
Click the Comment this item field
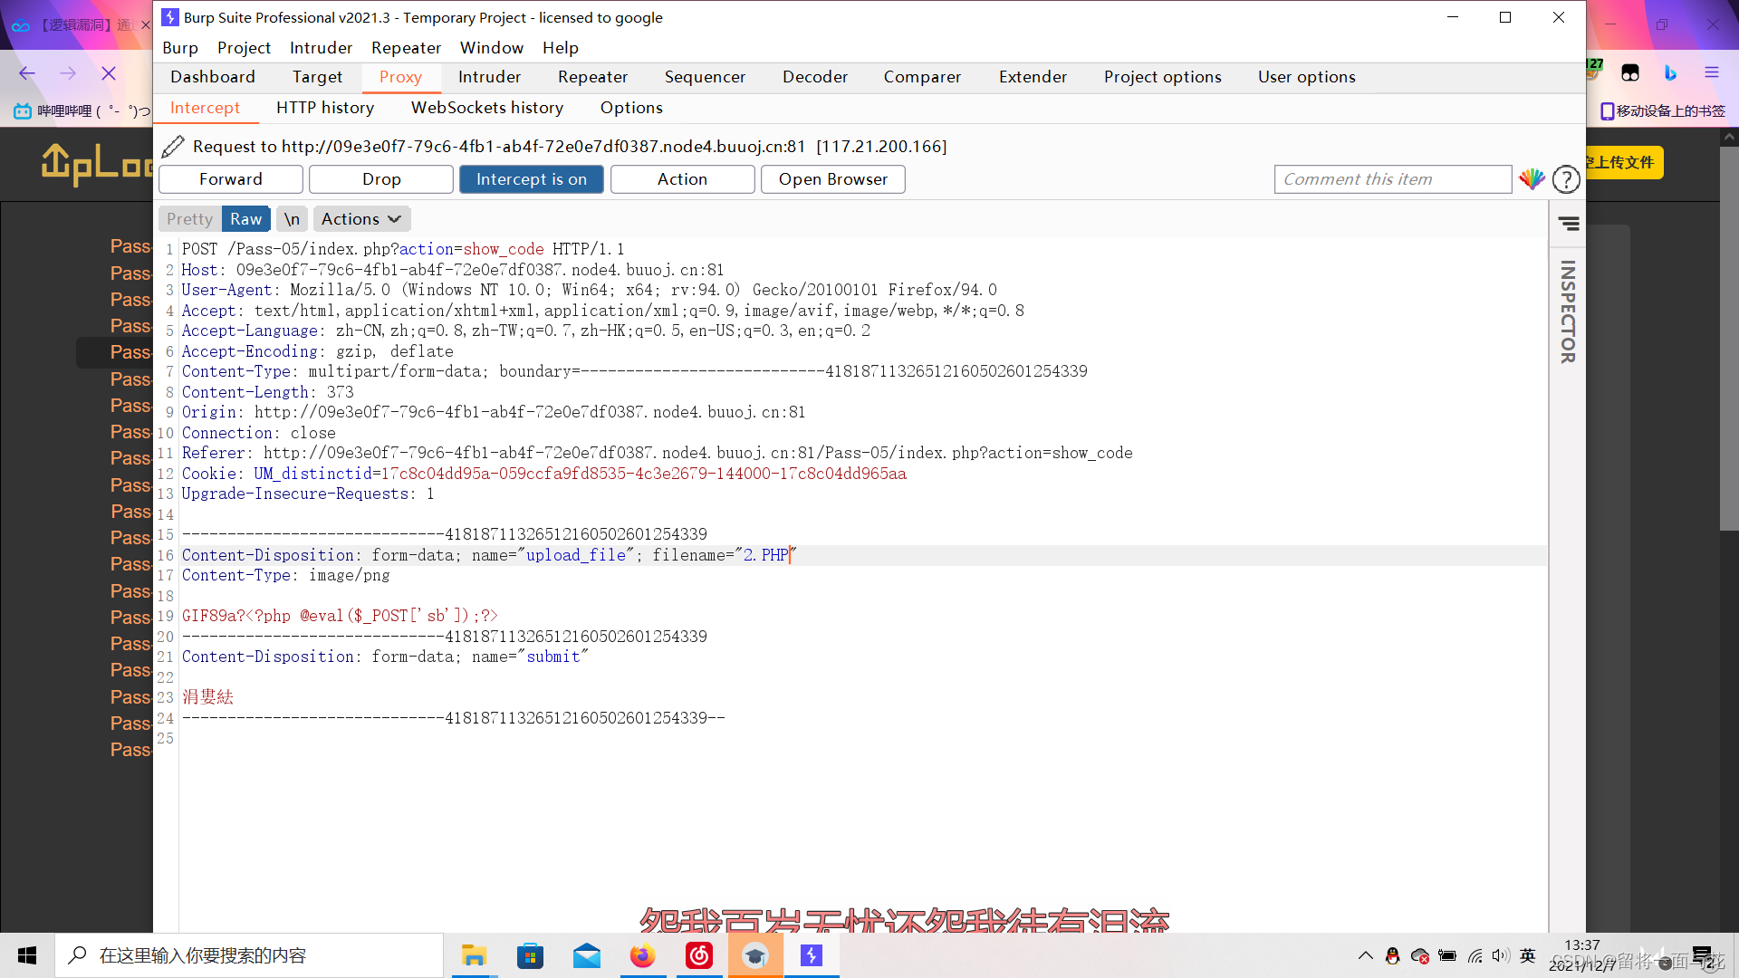pos(1392,179)
